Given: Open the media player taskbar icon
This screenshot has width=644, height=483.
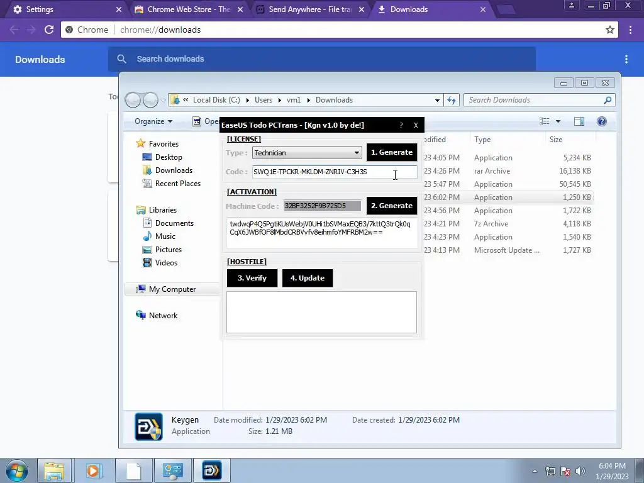Looking at the screenshot, I should [93, 470].
